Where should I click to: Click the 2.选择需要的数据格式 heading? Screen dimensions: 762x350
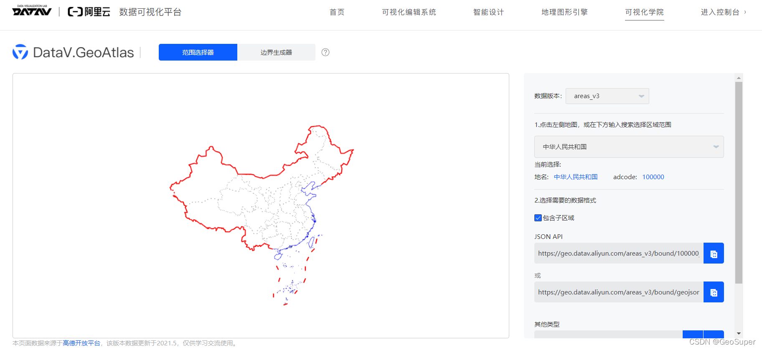point(565,200)
